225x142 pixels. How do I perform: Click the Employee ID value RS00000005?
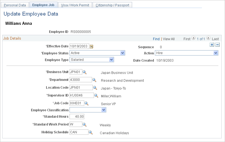[81, 32]
